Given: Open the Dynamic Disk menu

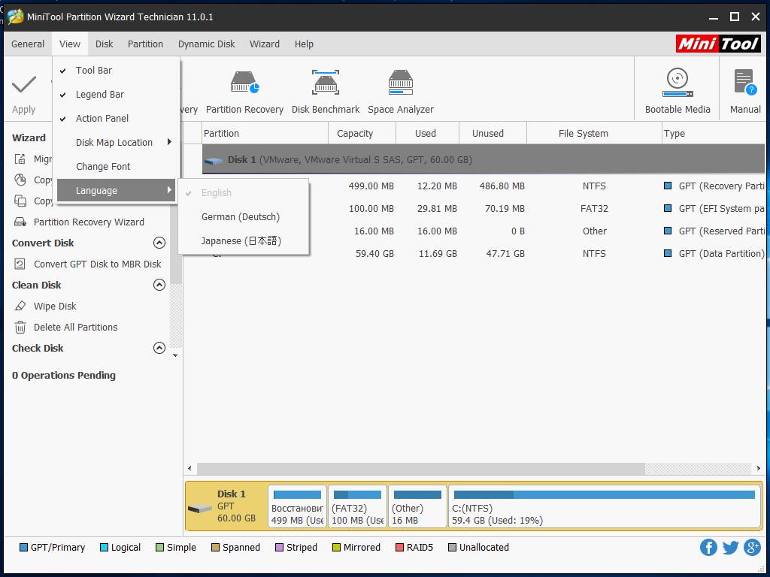Looking at the screenshot, I should point(206,44).
